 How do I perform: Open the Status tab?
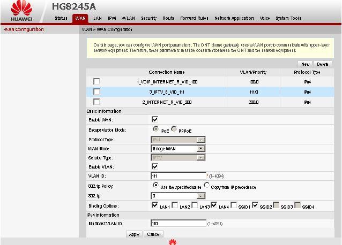61,18
